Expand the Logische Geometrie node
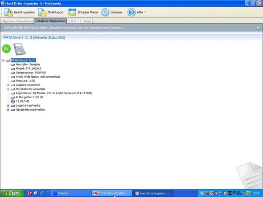 pos(8,85)
